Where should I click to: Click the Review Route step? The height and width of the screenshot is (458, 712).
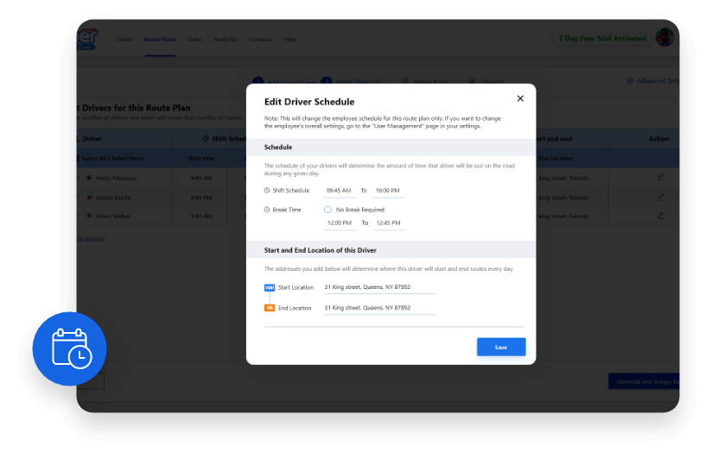pyautogui.click(x=425, y=82)
